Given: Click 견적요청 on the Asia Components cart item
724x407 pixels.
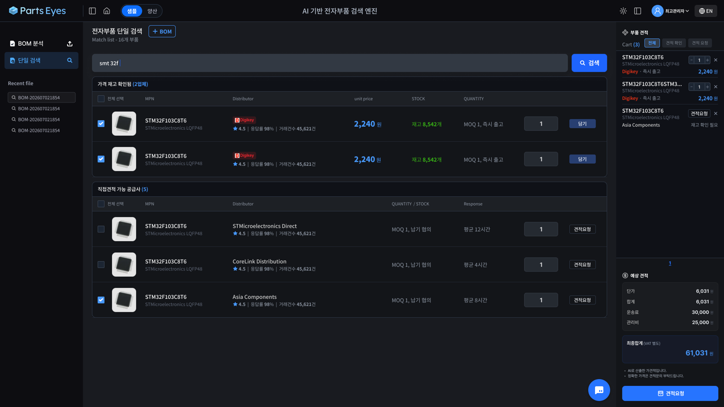Looking at the screenshot, I should click(699, 113).
